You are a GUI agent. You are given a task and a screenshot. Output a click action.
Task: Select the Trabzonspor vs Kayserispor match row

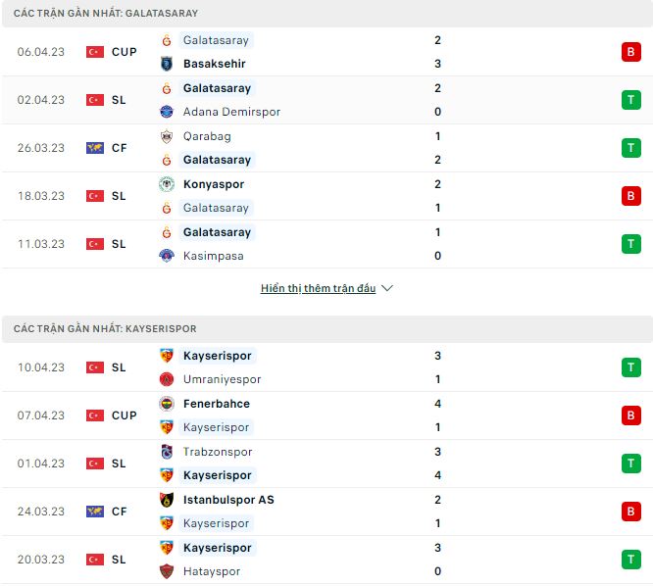click(324, 464)
